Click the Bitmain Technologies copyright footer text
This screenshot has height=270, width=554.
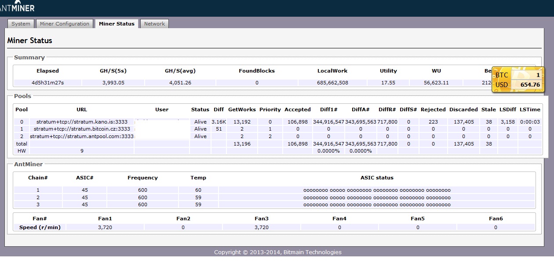[x=277, y=252]
